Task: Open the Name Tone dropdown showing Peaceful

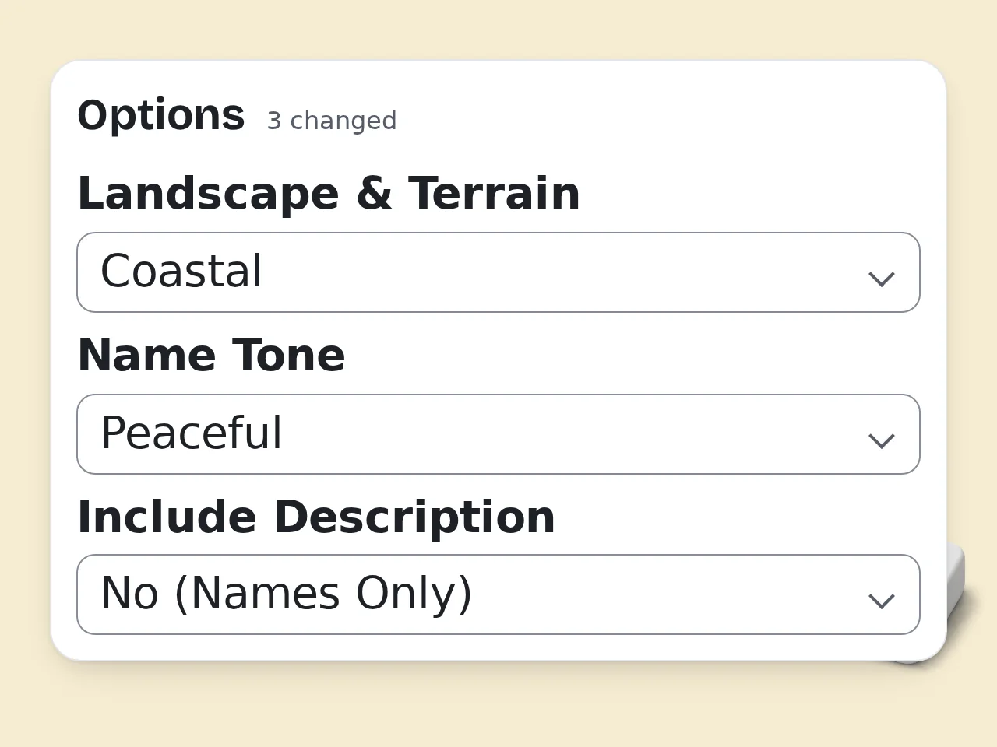Action: [498, 434]
